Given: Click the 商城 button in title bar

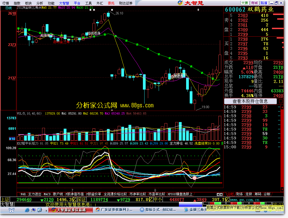Looking at the screenshot, I should 254,3.
